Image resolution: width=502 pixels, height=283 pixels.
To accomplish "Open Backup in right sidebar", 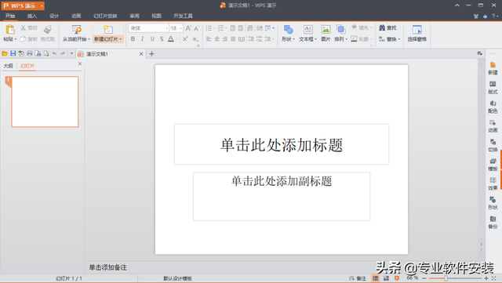I will pyautogui.click(x=493, y=223).
